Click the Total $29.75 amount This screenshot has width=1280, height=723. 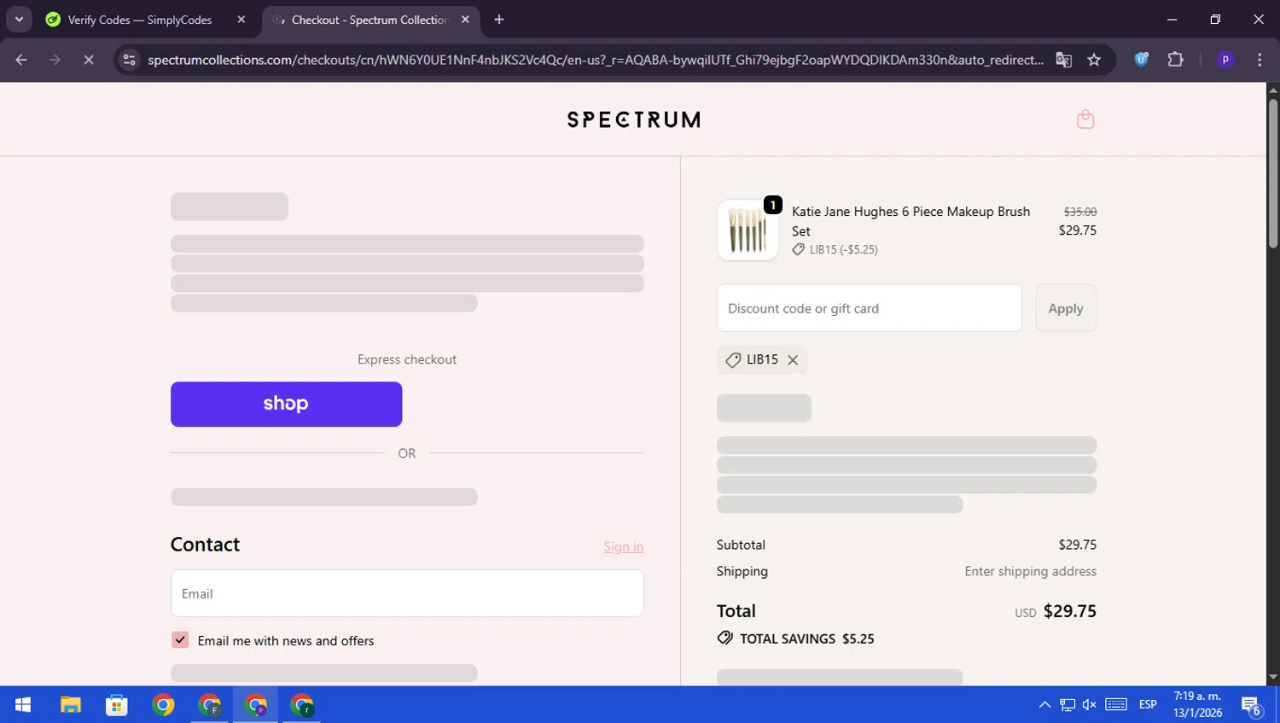tap(1070, 611)
